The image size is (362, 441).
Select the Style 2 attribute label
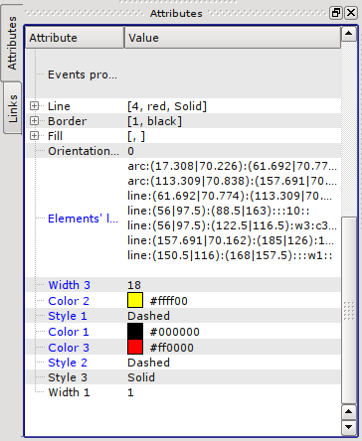68,363
